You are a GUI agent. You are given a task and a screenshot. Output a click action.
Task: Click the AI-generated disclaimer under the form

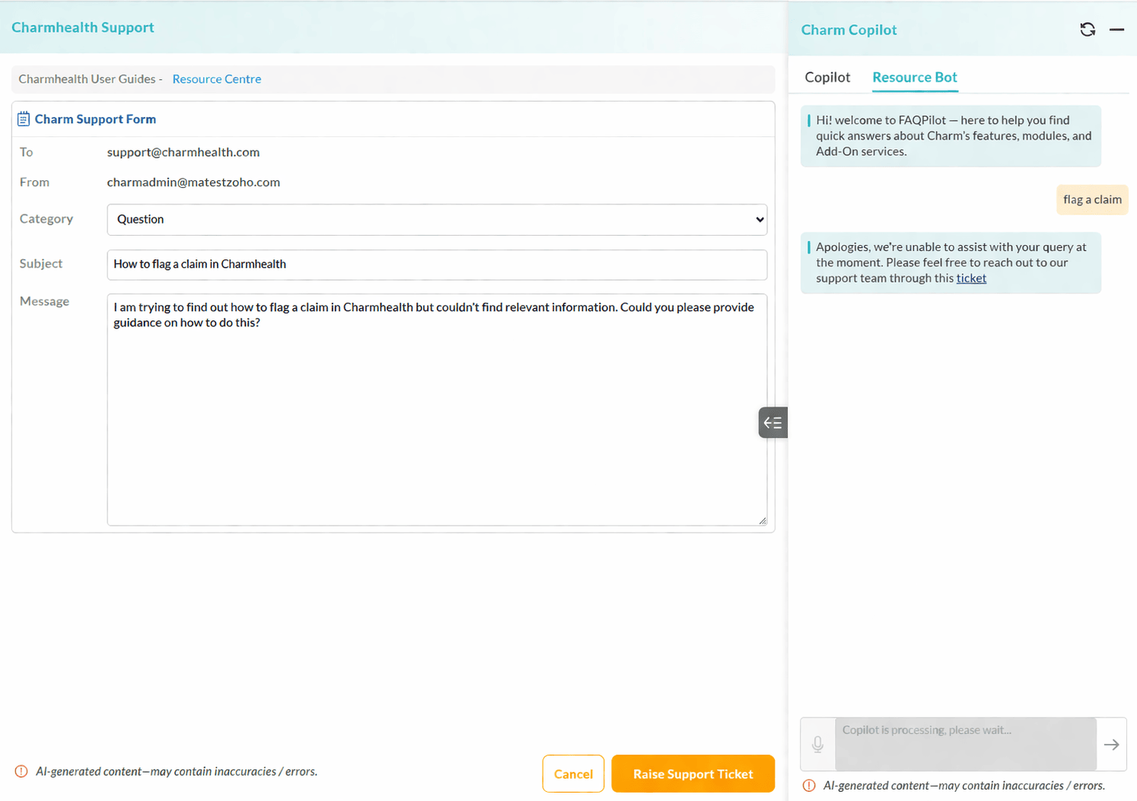pos(177,771)
